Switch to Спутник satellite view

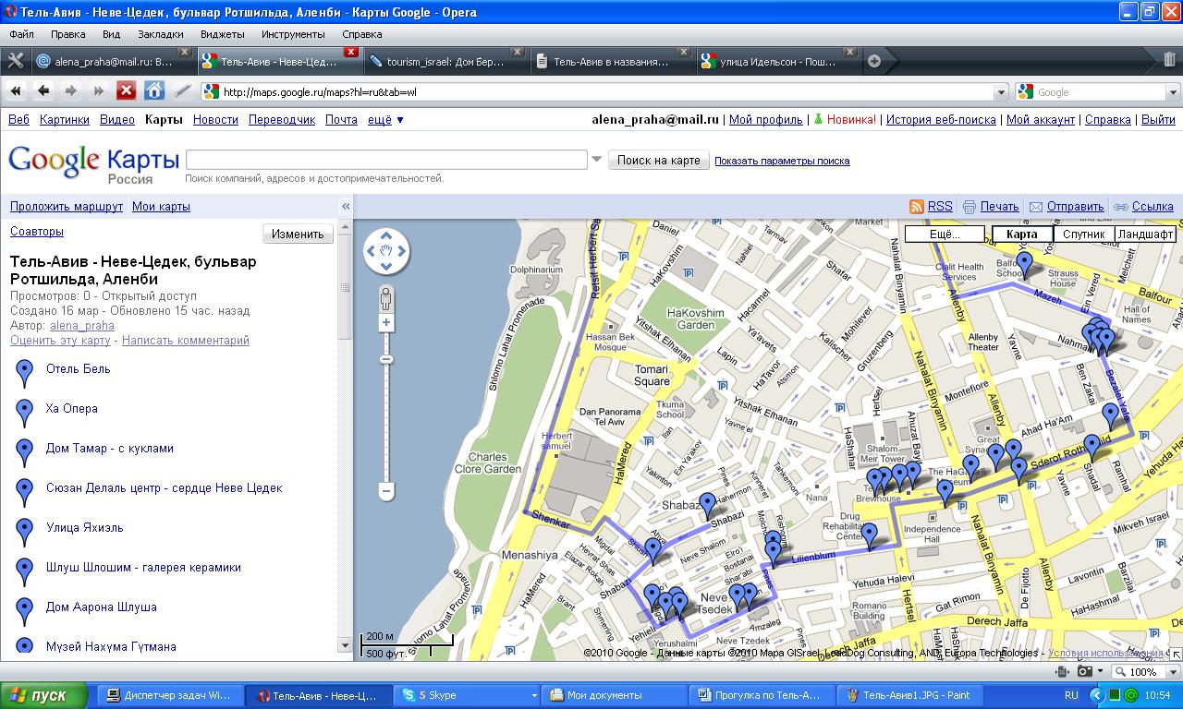1083,234
